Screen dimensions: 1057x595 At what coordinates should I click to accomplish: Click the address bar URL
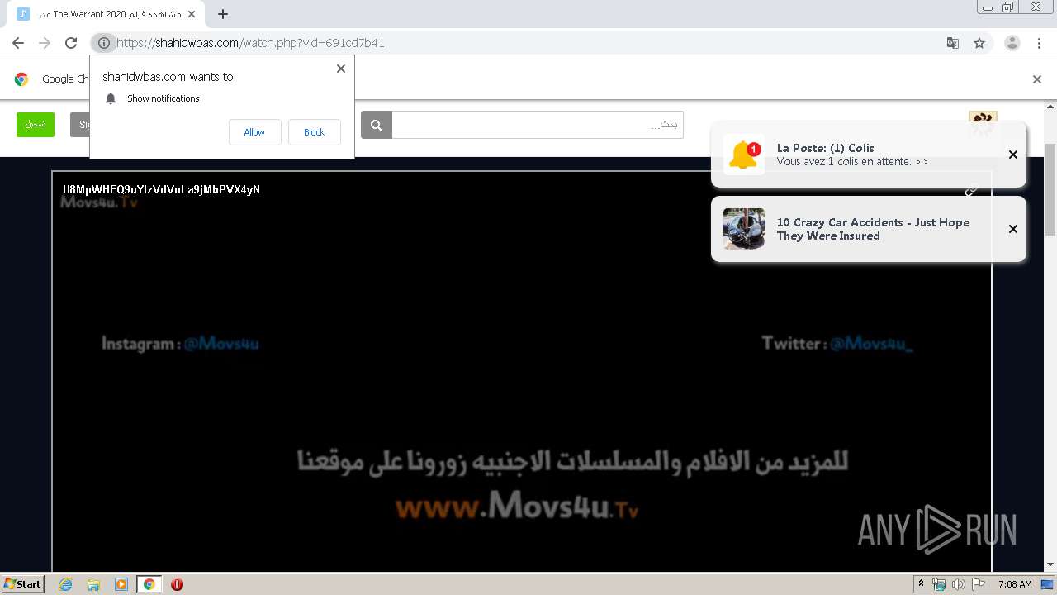(x=250, y=43)
